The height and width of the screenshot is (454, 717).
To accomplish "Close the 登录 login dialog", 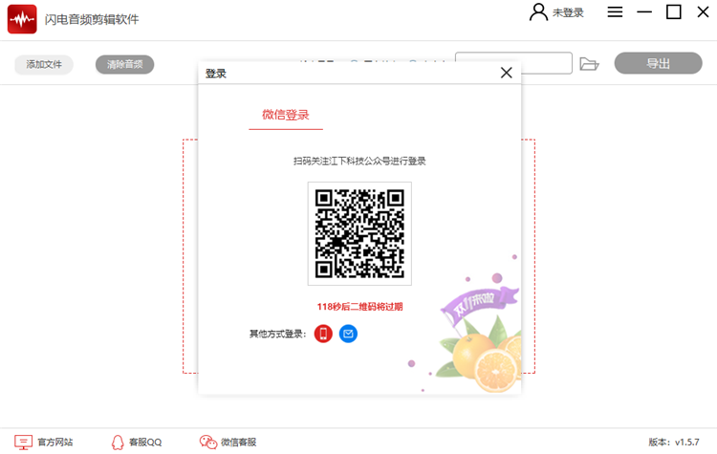I will pos(506,73).
